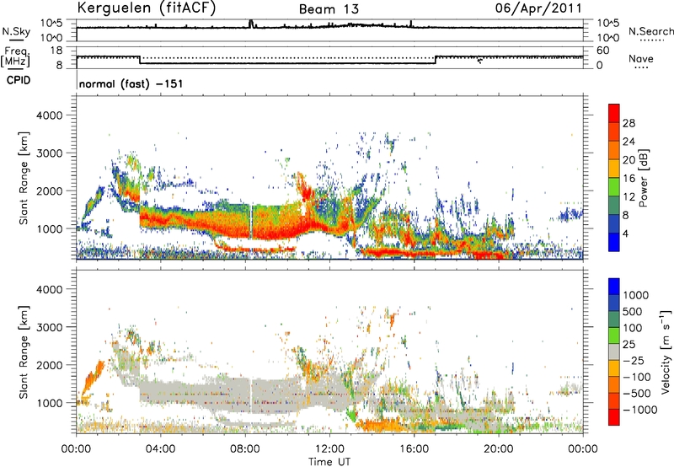This screenshot has width=674, height=467.
Task: Click the rightmost '00:00' time tick label
Action: (x=583, y=449)
